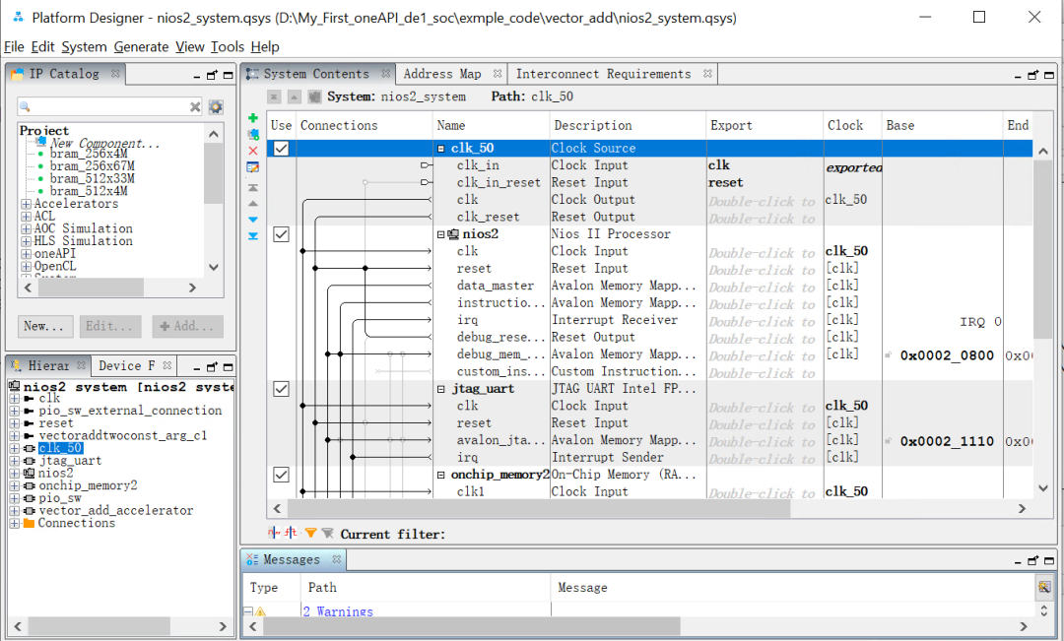Click the blue move to bottom icon
This screenshot has width=1064, height=641.
[253, 236]
